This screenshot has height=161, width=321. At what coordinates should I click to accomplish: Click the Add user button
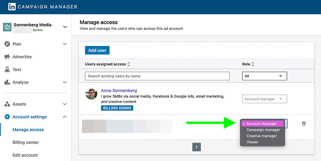(97, 50)
